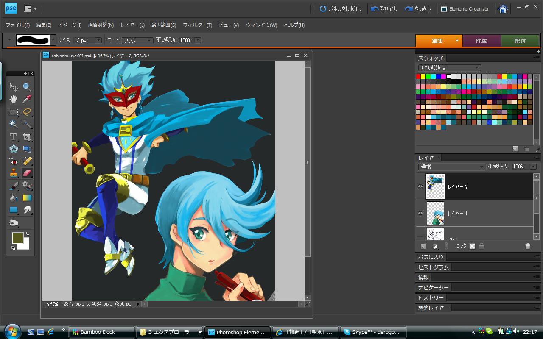Hide レイヤー 2 with its eye icon
Image resolution: width=543 pixels, height=339 pixels.
[x=420, y=186]
